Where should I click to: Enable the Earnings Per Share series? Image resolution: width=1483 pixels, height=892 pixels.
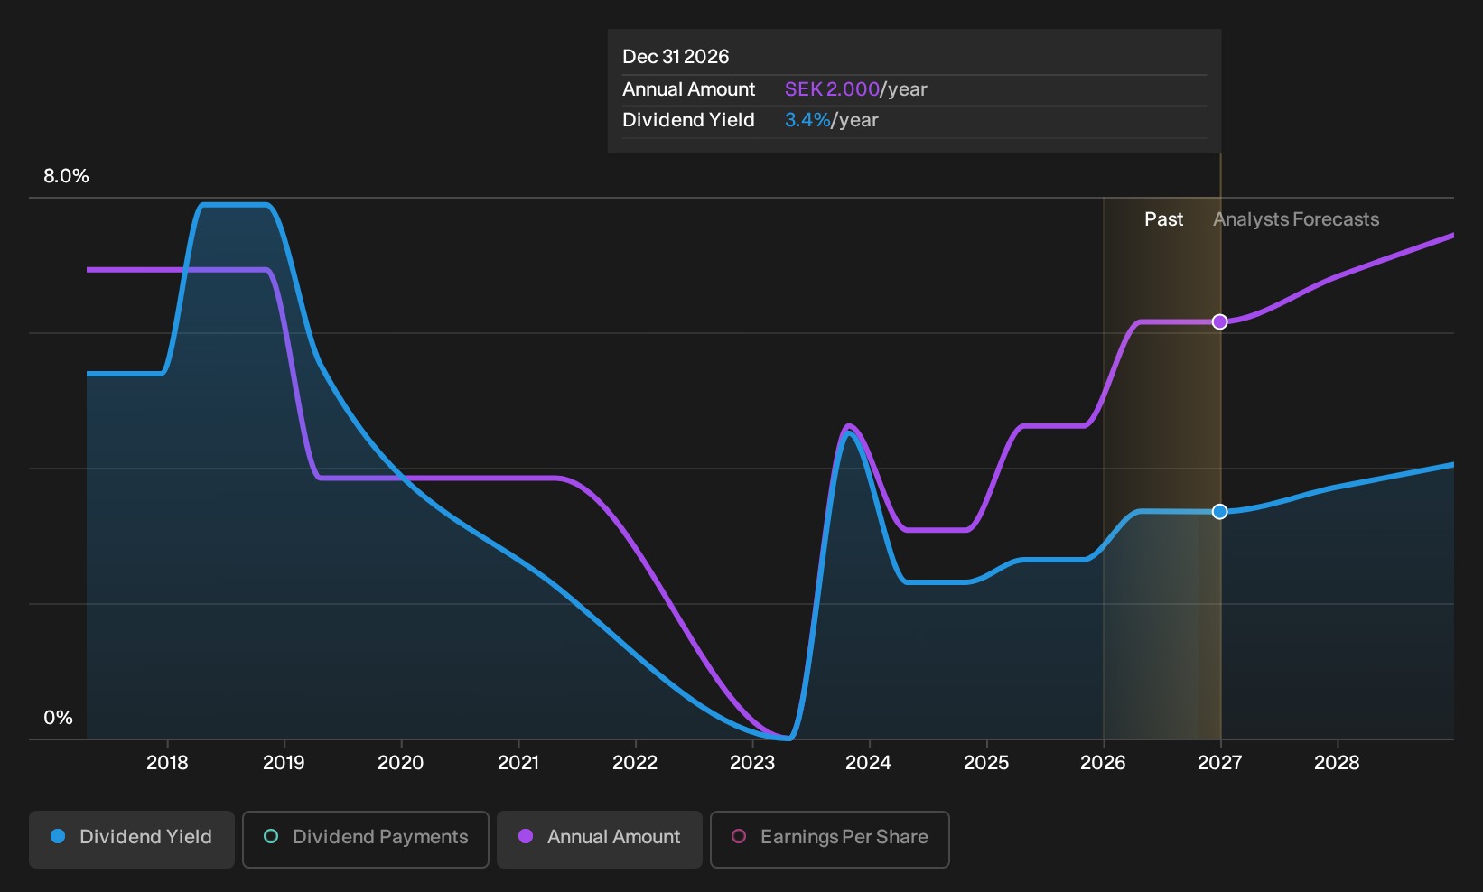[830, 839]
